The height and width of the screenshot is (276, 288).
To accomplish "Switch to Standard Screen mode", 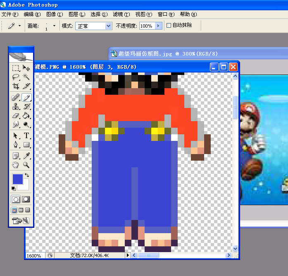I will coord(14,210).
